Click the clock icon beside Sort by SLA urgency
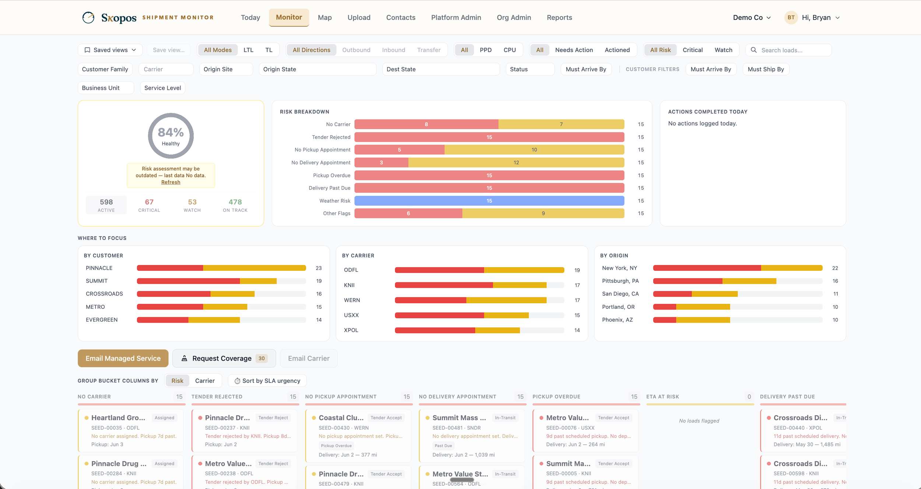The image size is (921, 489). click(x=237, y=381)
